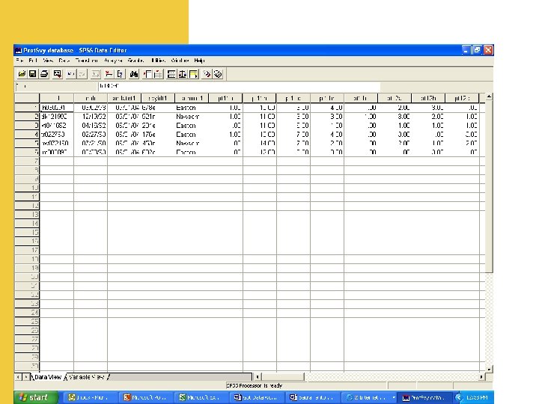Open the Help menu
The width and height of the screenshot is (539, 404).
coord(199,61)
